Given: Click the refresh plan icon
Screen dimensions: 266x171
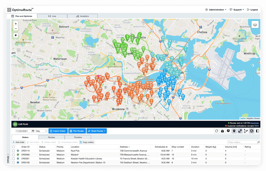Looking at the screenshot, I should [216, 131].
